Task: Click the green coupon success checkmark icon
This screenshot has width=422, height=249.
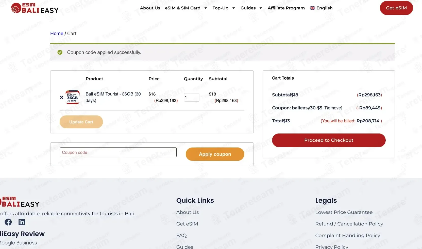Action: tap(60, 52)
